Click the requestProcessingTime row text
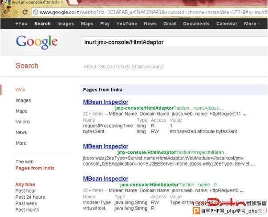The width and height of the screenshot is (268, 217). coord(108,126)
